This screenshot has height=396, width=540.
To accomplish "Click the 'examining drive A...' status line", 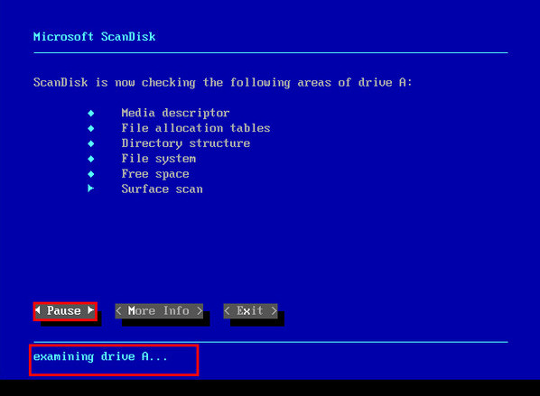I will pos(100,356).
